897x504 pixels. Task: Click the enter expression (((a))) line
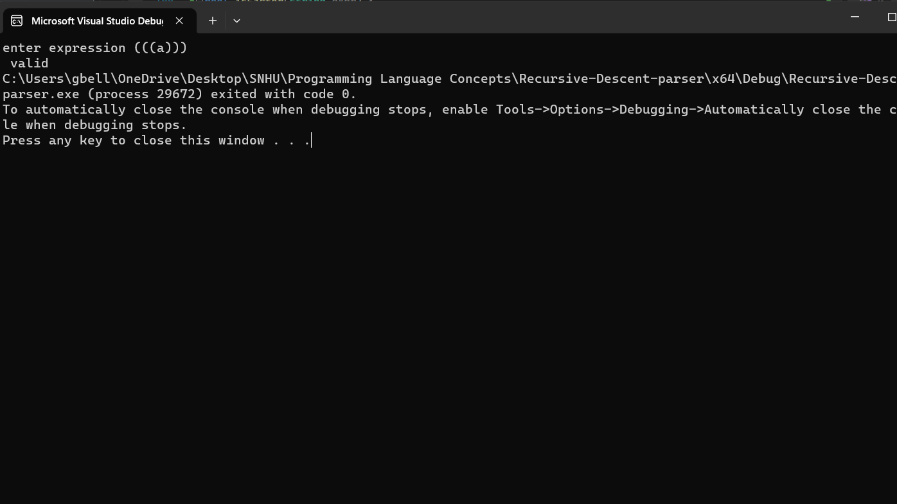pyautogui.click(x=95, y=48)
